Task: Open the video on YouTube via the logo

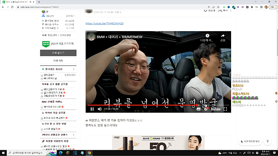Action: [x=215, y=109]
